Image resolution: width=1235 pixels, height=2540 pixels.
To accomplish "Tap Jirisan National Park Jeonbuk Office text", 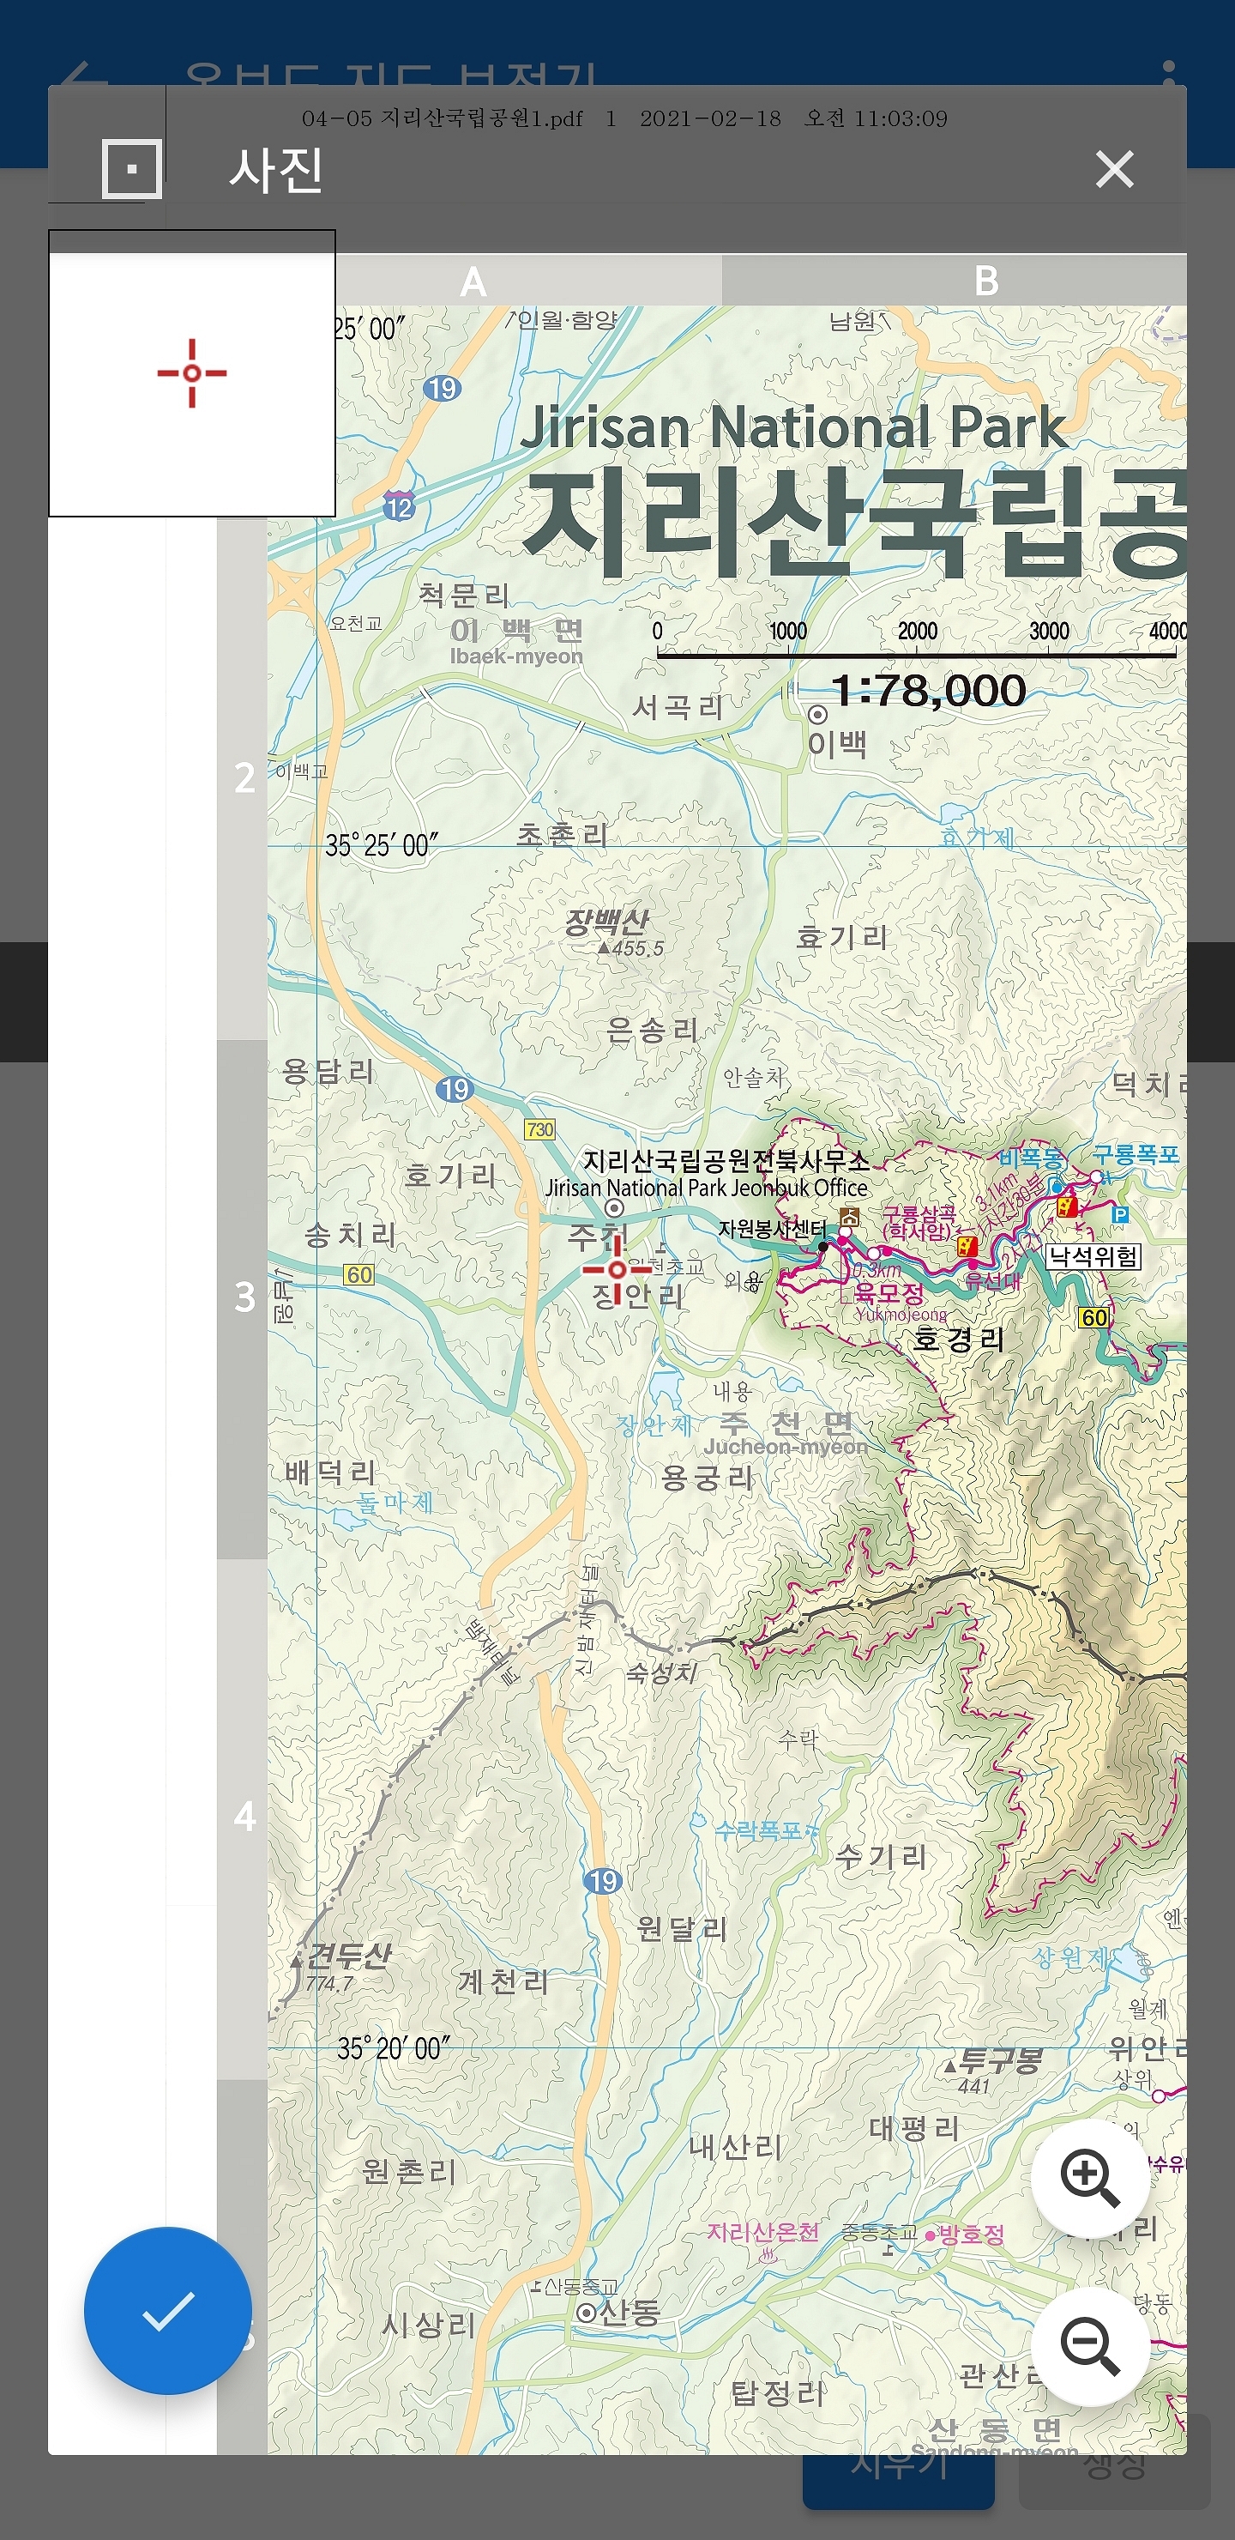I will (x=707, y=1188).
